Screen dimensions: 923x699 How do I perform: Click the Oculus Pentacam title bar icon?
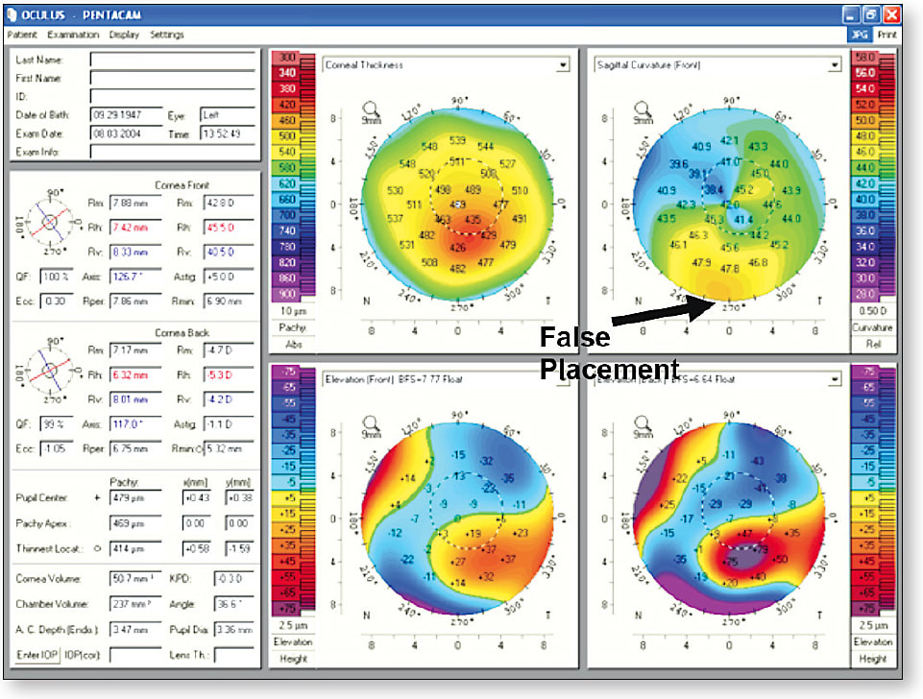[x=11, y=14]
